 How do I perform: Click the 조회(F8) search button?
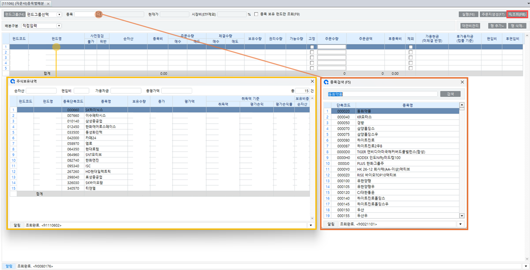[517, 14]
